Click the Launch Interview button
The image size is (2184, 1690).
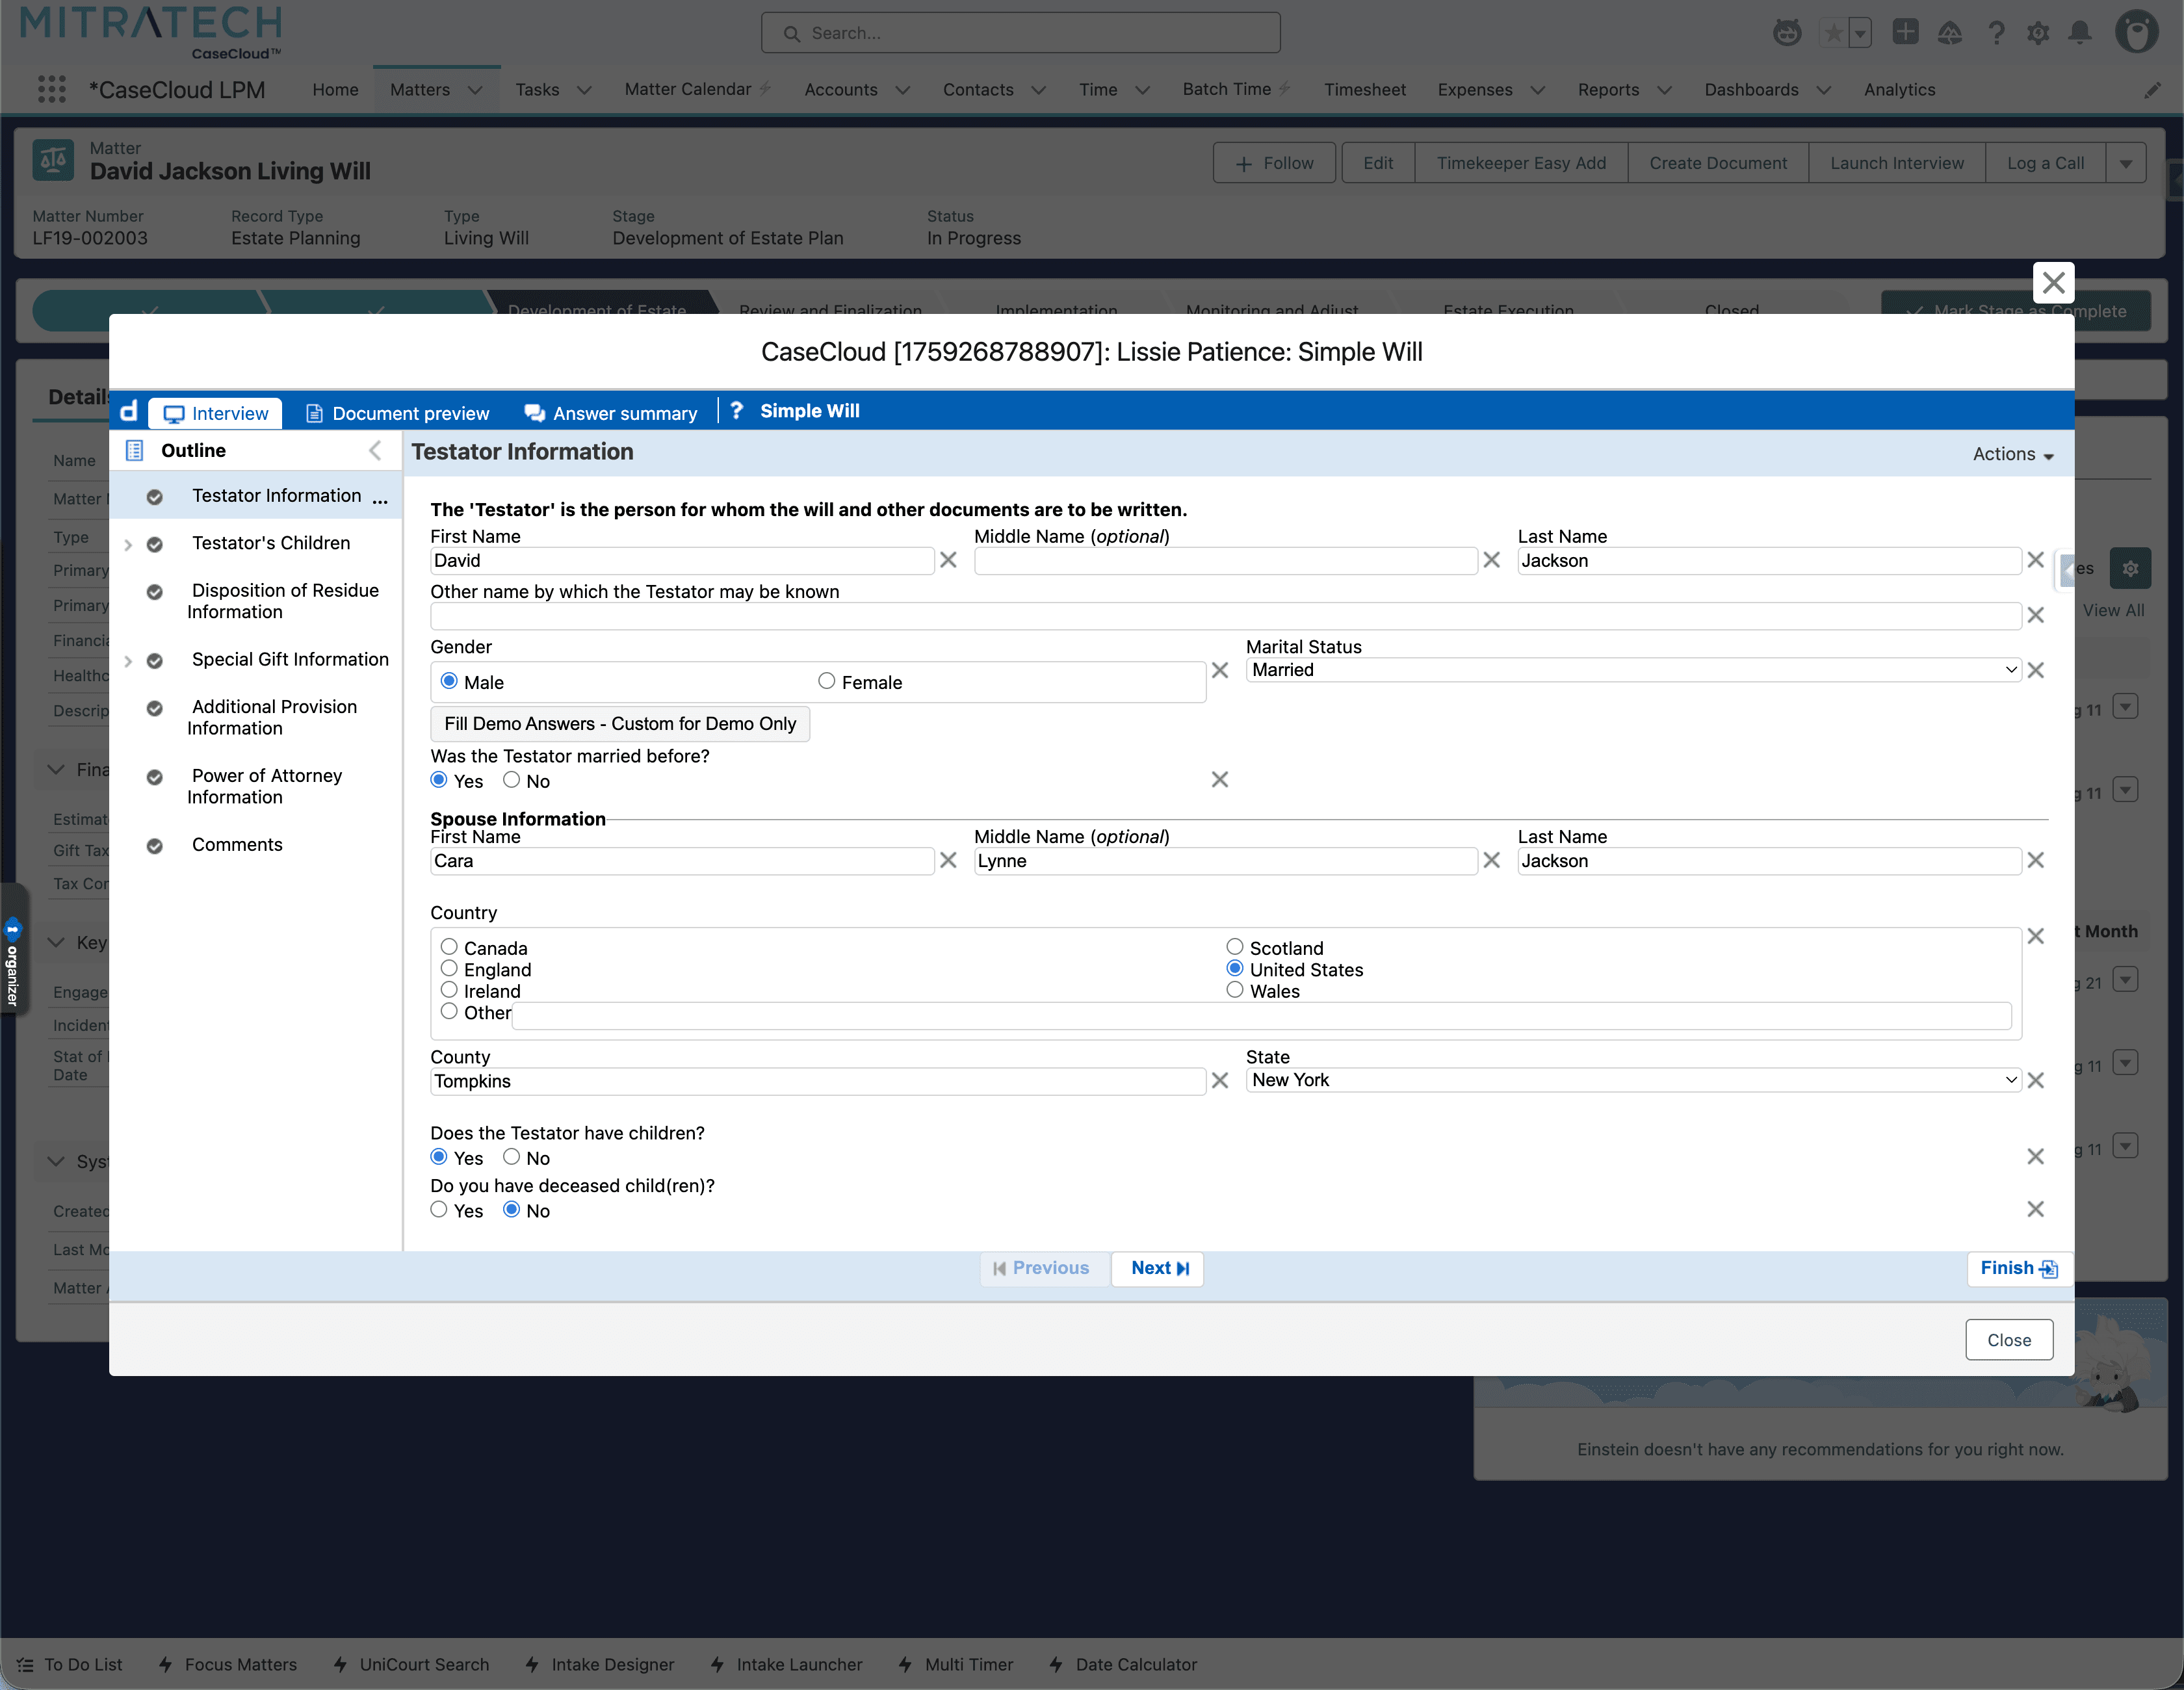(x=1897, y=163)
